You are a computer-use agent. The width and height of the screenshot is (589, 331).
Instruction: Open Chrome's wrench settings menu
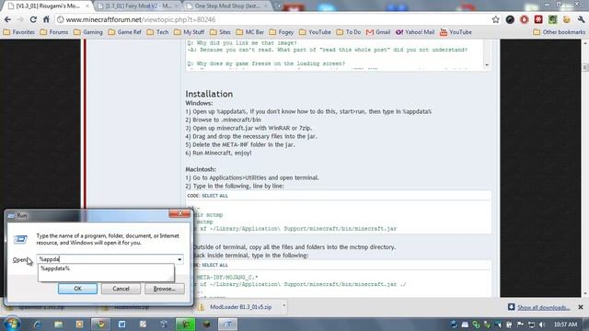[581, 19]
